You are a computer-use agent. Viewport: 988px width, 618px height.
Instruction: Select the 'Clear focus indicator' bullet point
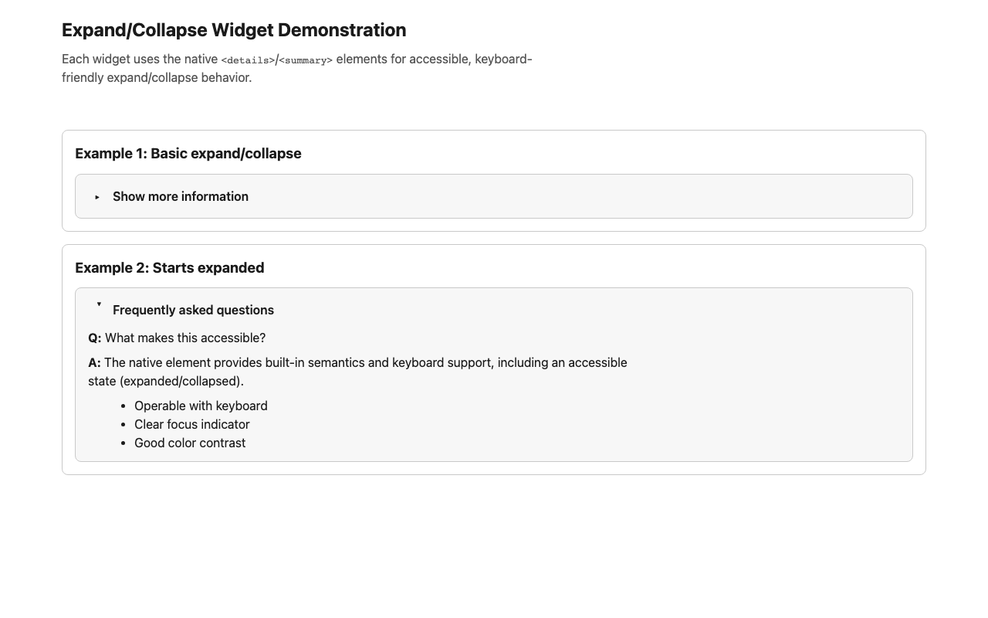point(191,424)
